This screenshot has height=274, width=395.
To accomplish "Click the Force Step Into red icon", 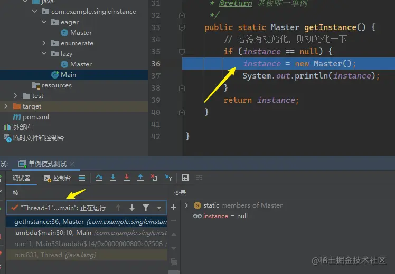I will (126, 178).
